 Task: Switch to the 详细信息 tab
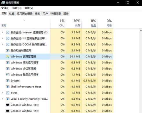click(56, 14)
